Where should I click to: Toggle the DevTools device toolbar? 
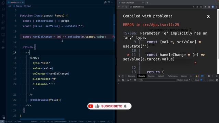pyautogui.click(x=123, y=76)
